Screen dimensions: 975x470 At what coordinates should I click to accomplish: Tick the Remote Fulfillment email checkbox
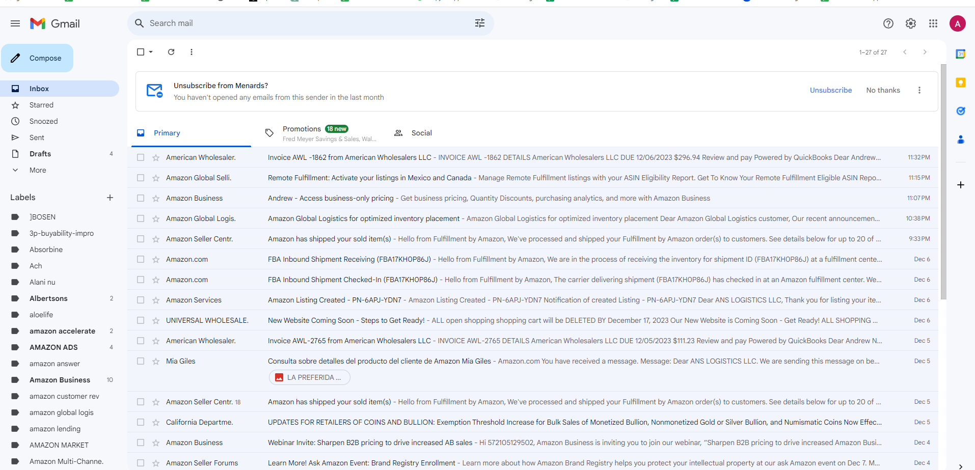point(141,178)
